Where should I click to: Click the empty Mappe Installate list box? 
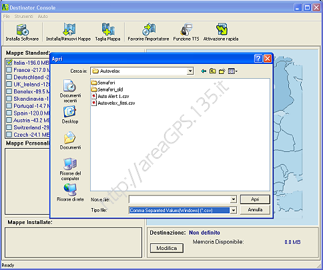coord(73,243)
